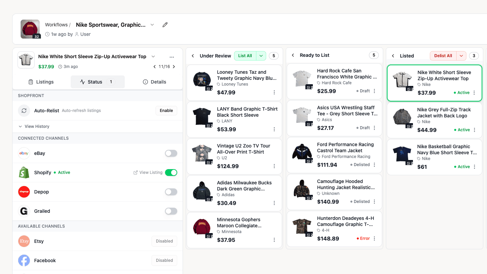Enable Auto-Relist
The width and height of the screenshot is (487, 274).
pos(166,111)
